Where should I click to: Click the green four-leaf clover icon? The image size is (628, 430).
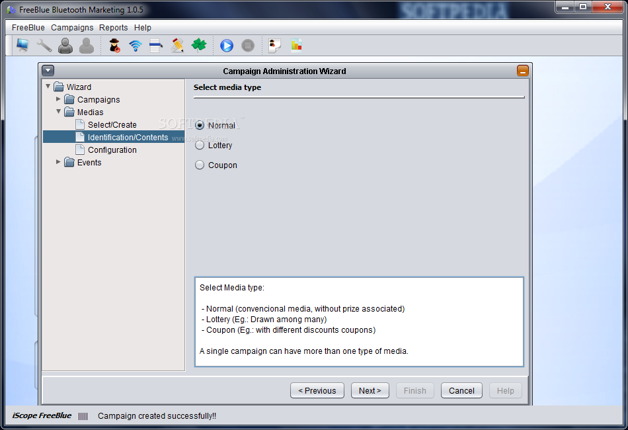tap(199, 45)
